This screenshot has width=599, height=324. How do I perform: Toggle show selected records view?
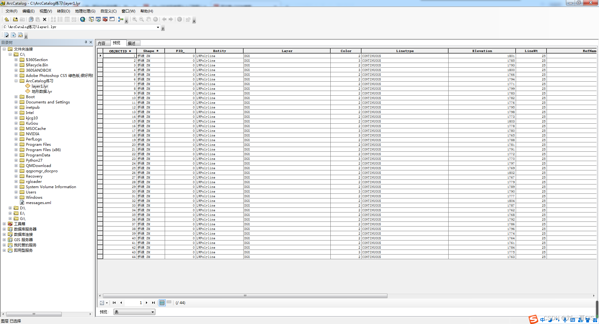click(169, 302)
